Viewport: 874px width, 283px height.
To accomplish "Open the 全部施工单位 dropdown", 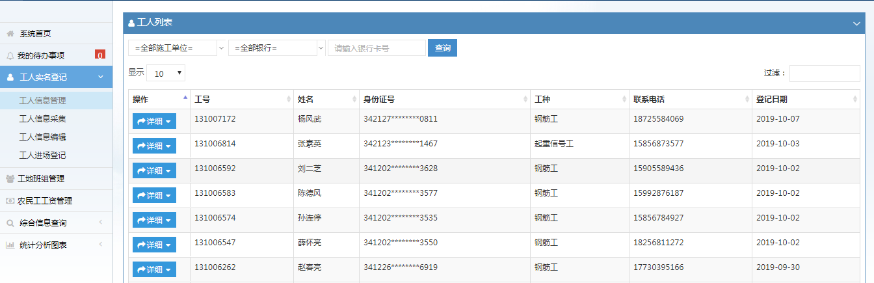I will click(177, 48).
